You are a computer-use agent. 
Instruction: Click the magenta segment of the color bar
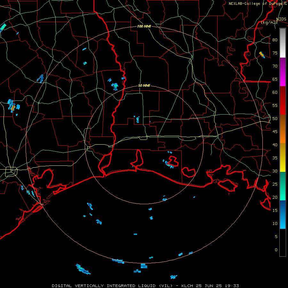[283, 72]
